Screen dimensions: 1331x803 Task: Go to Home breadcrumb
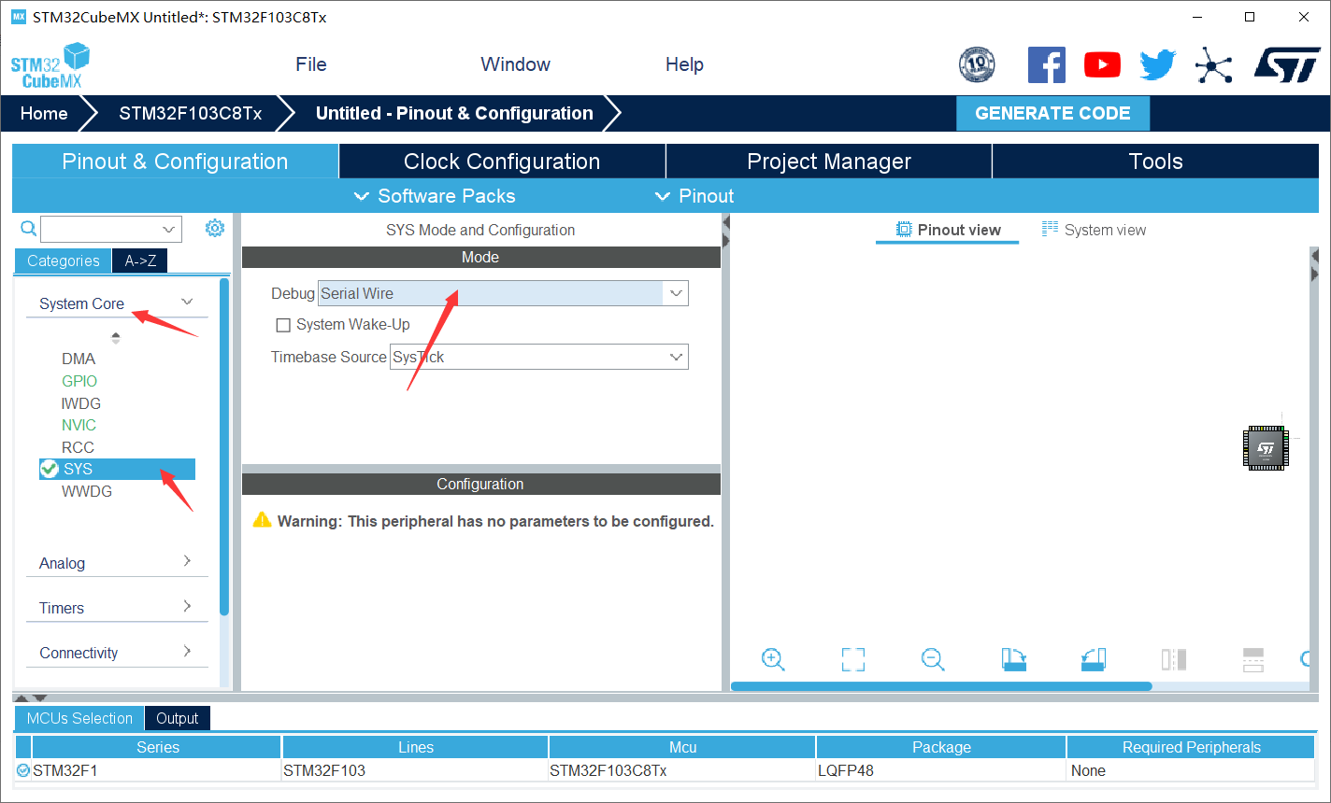pos(44,113)
